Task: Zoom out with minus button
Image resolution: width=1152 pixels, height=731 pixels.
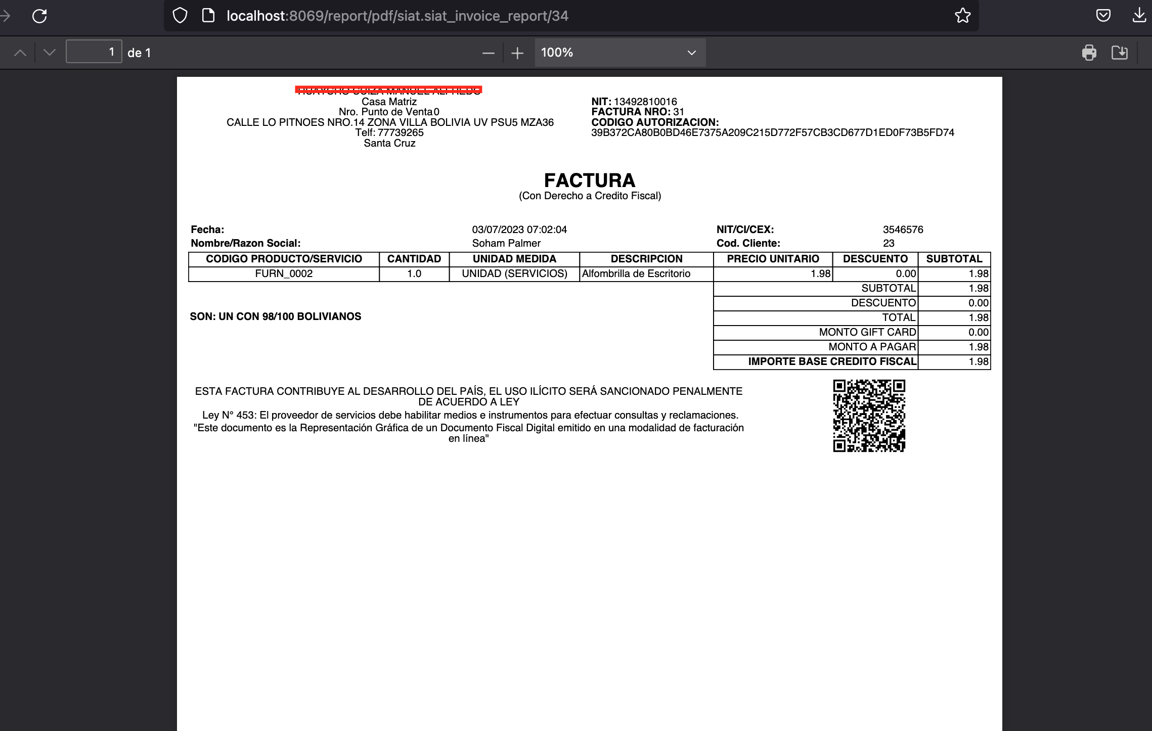Action: point(488,53)
